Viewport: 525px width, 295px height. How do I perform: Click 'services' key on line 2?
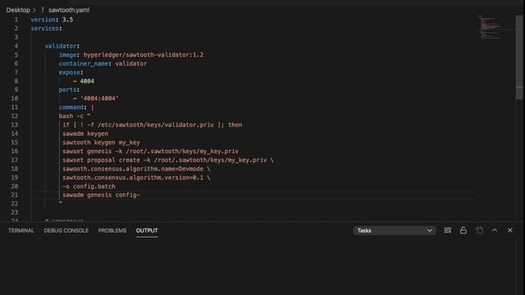coord(45,29)
